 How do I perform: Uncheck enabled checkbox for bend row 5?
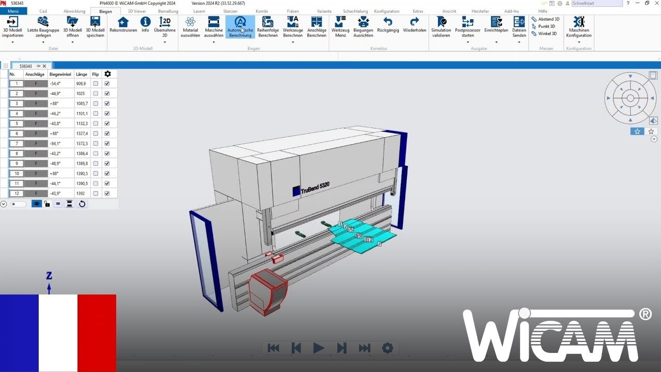click(107, 123)
